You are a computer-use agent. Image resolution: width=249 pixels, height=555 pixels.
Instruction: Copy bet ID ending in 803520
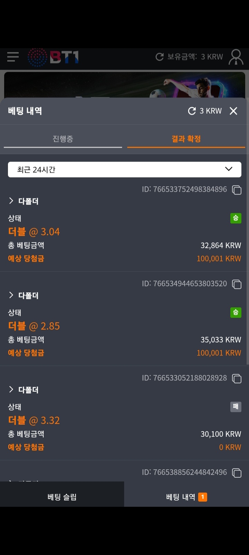point(237,284)
